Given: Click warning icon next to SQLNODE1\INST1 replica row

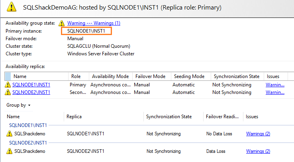Looking at the screenshot, I should (x=8, y=85).
